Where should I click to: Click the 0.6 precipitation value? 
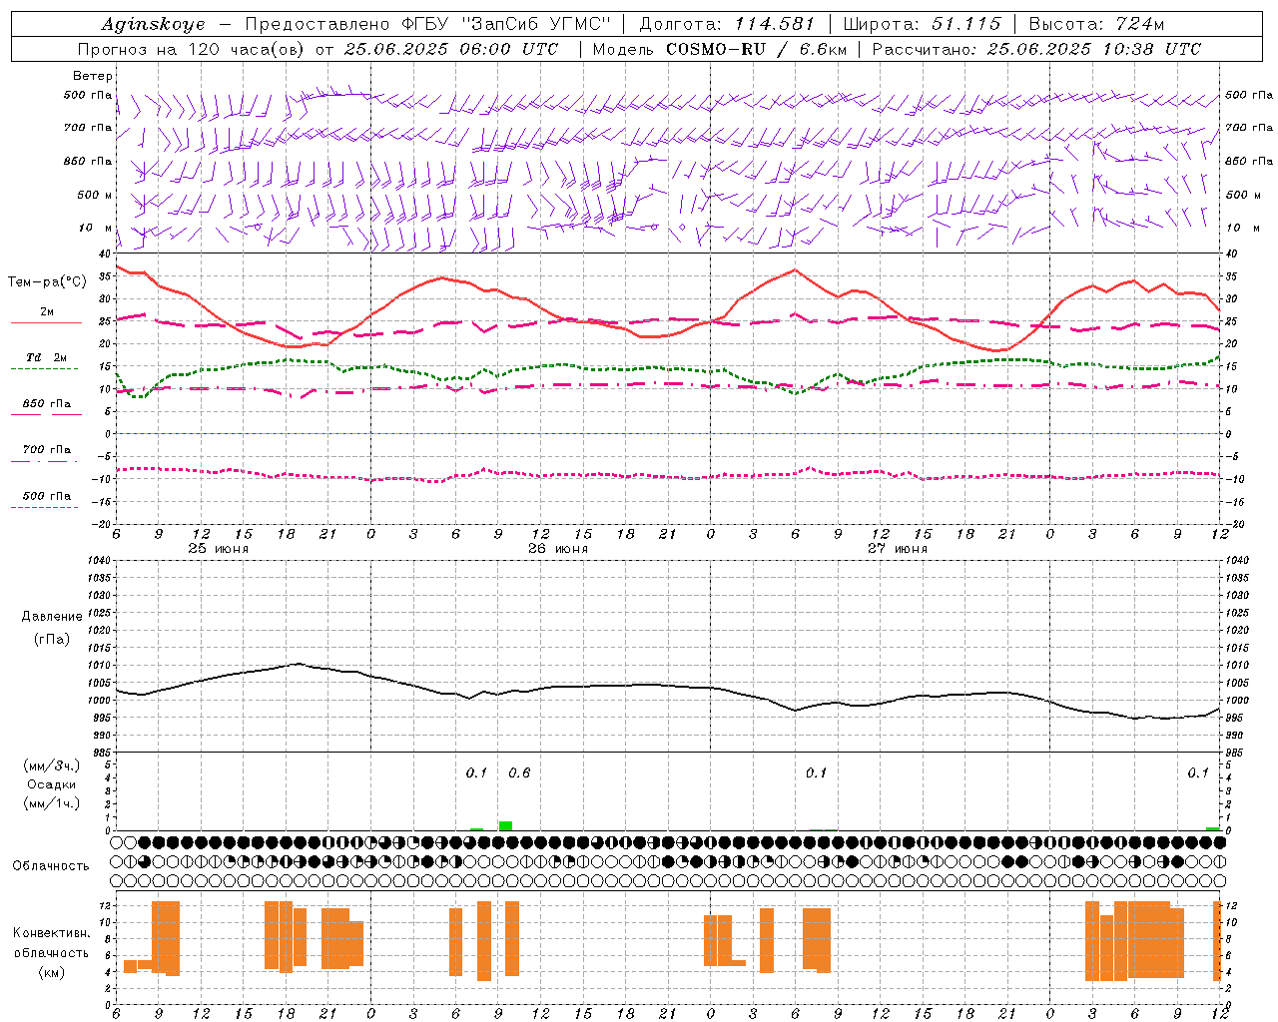519,772
